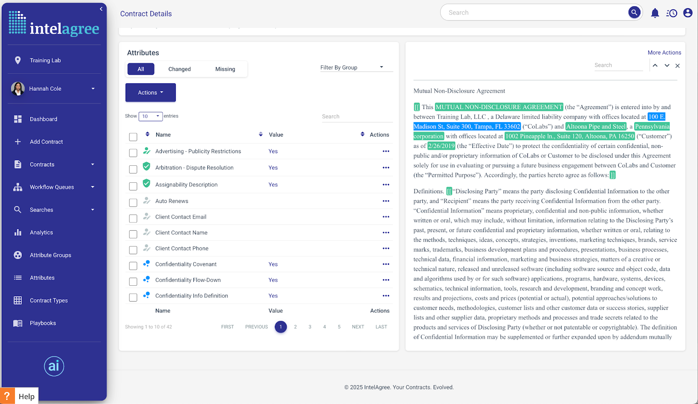Screen dimensions: 698x404
Task: Open row actions for Arbitration - Dispute Resolution
Action: (x=386, y=168)
